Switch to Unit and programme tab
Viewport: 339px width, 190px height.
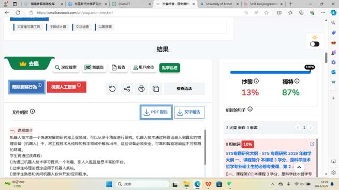pos(263,4)
